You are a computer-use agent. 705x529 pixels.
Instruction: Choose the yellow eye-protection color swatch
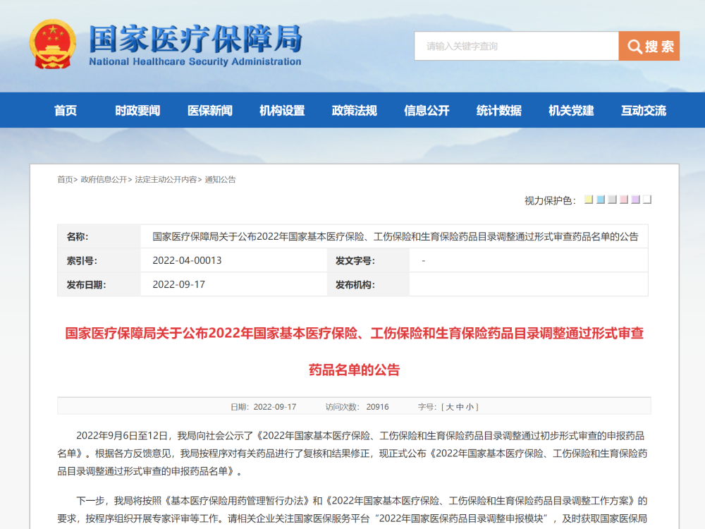[589, 200]
